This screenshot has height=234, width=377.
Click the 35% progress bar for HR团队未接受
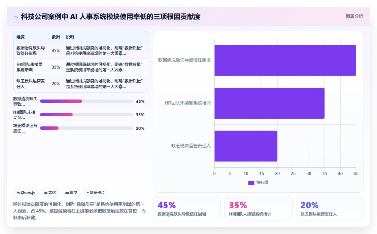pyautogui.click(x=87, y=115)
